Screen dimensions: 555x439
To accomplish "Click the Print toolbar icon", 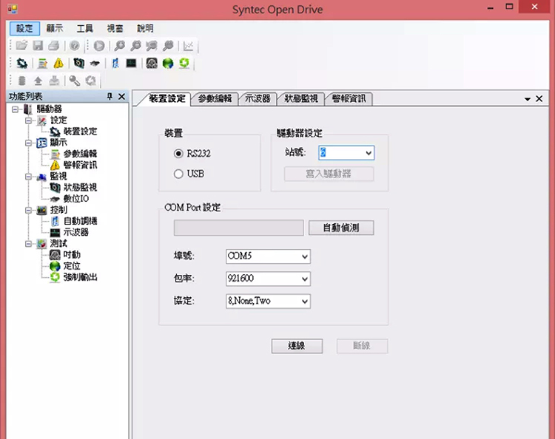I will [54, 46].
